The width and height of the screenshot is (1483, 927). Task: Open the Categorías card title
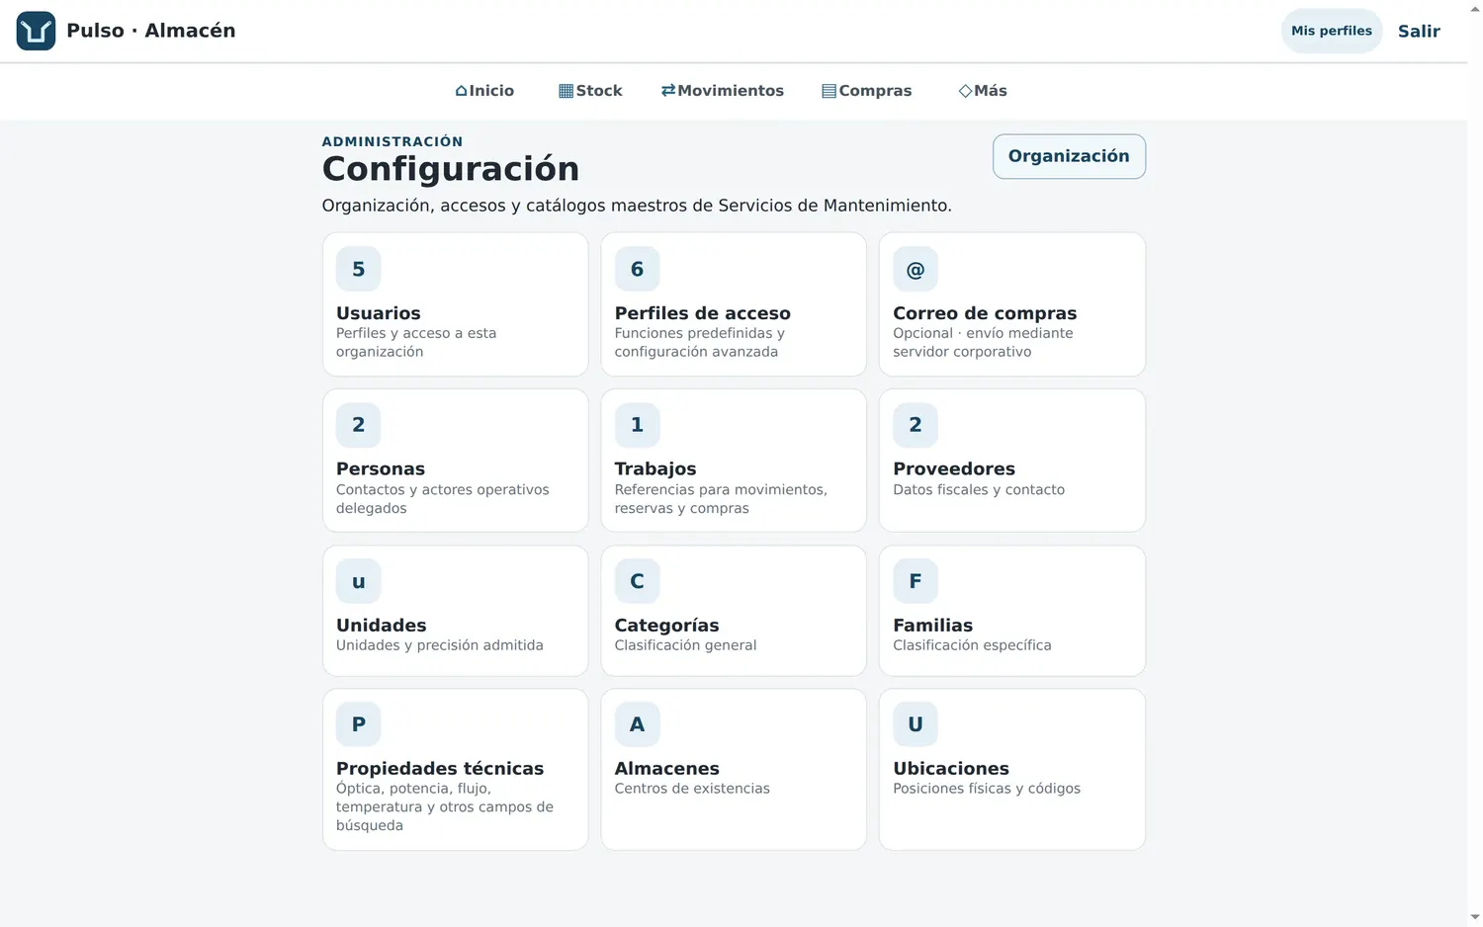tap(667, 625)
